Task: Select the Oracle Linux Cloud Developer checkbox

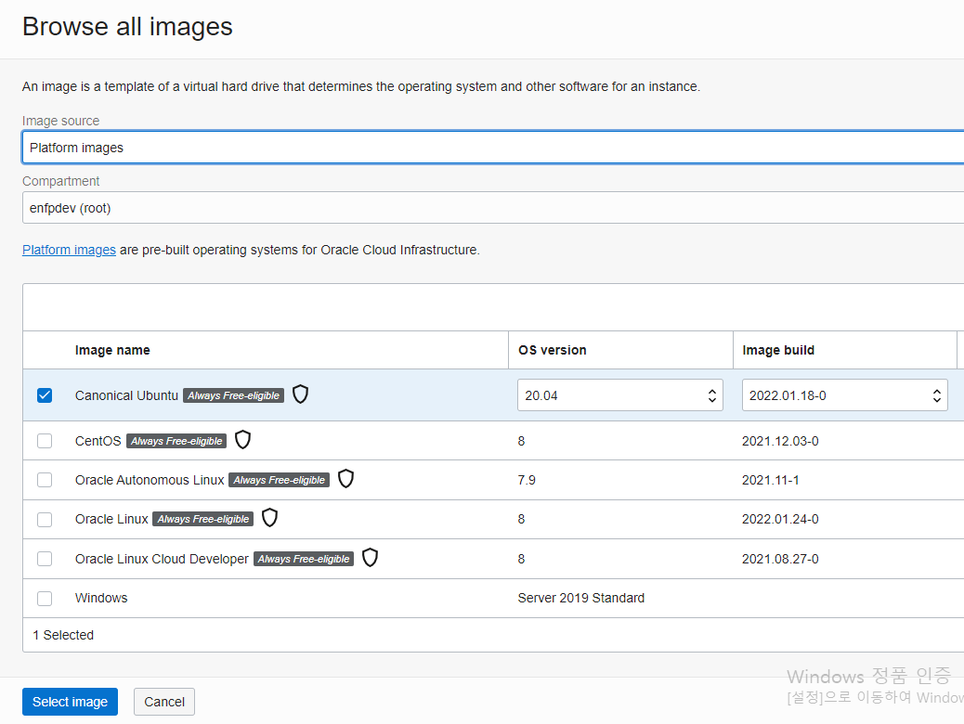Action: [45, 559]
